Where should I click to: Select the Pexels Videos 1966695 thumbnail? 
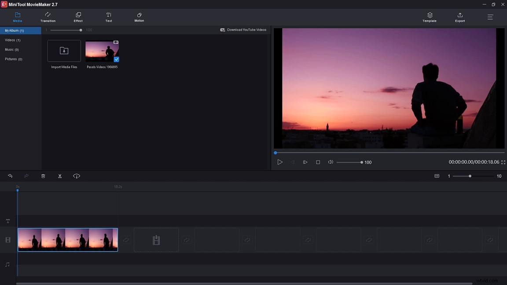(102, 51)
